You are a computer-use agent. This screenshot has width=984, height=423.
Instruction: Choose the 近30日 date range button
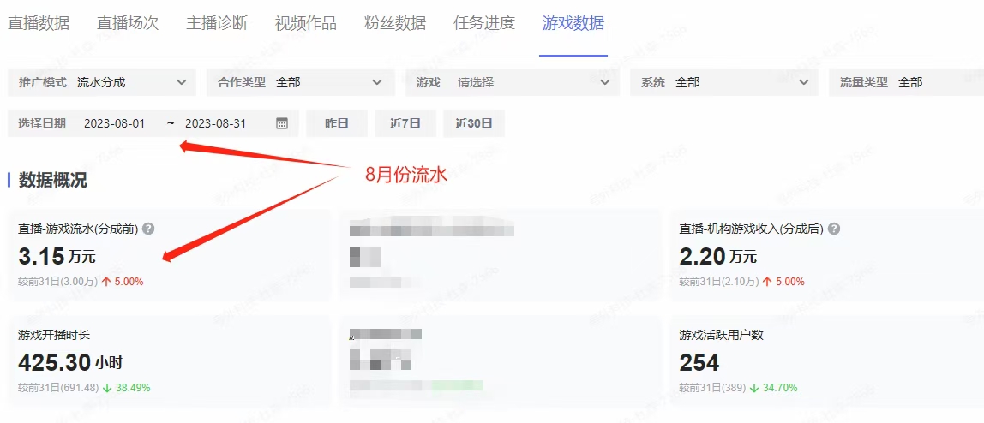[474, 123]
